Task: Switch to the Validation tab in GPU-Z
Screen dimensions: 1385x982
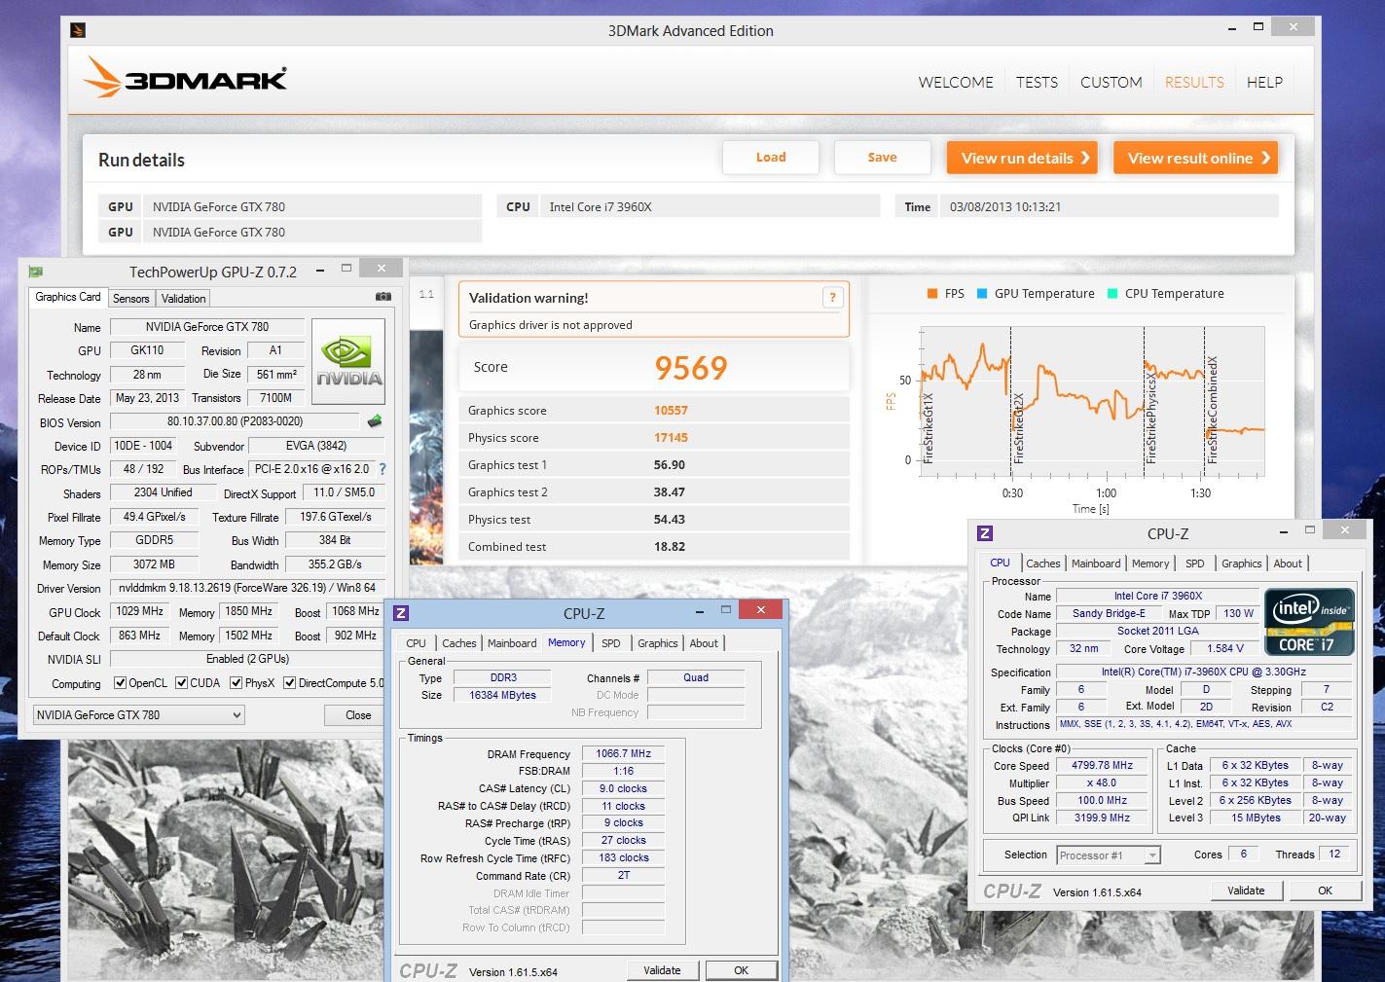Action: click(183, 299)
